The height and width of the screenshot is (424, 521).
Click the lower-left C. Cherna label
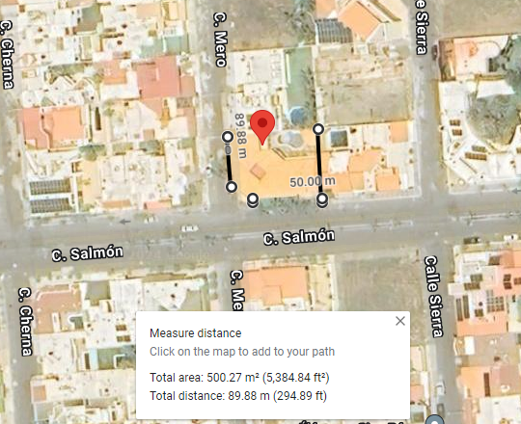click(x=26, y=322)
